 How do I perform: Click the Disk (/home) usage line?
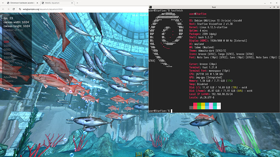(221, 91)
